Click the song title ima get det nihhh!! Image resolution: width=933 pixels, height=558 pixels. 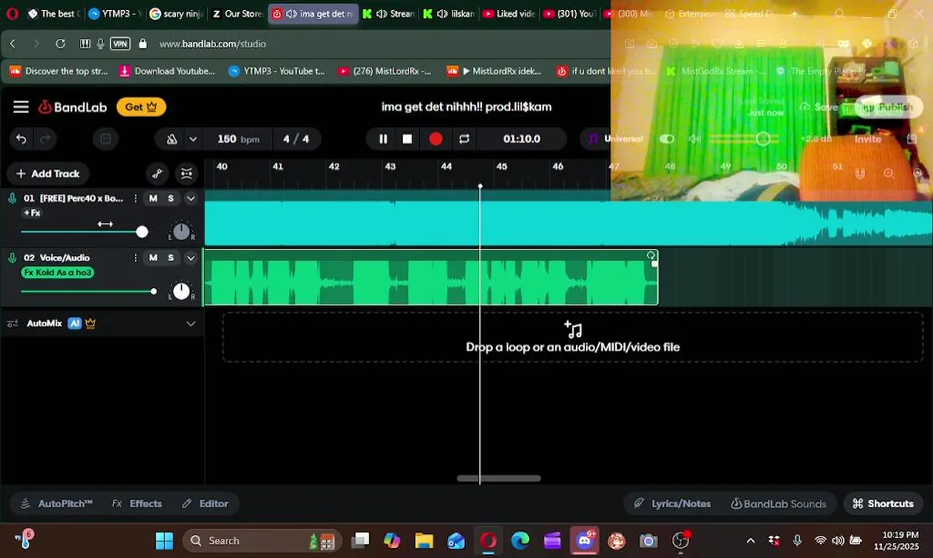click(466, 107)
